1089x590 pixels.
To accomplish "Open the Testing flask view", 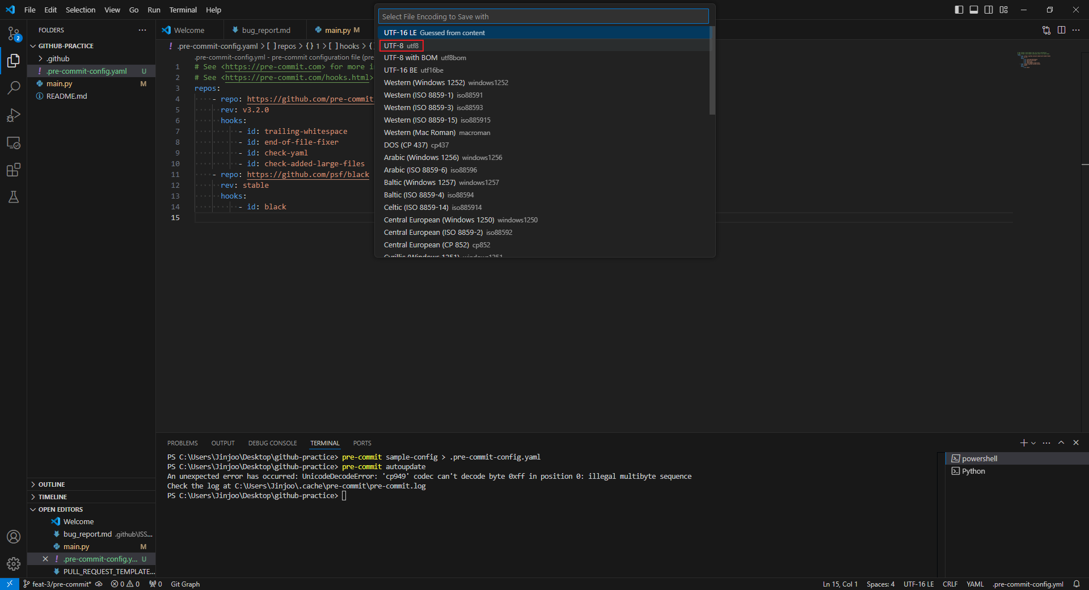I will (14, 197).
